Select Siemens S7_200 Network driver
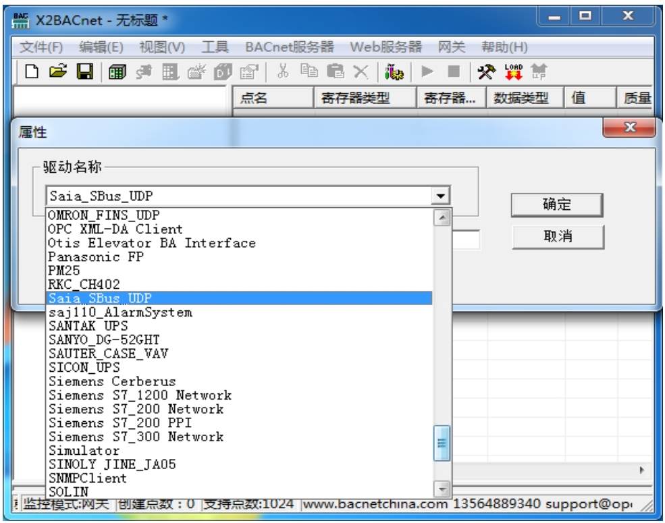Image resolution: width=665 pixels, height=523 pixels. coord(239,409)
